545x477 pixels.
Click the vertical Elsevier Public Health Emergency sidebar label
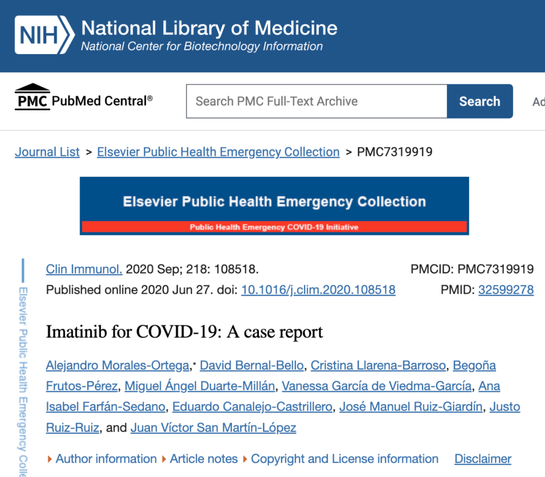23,382
